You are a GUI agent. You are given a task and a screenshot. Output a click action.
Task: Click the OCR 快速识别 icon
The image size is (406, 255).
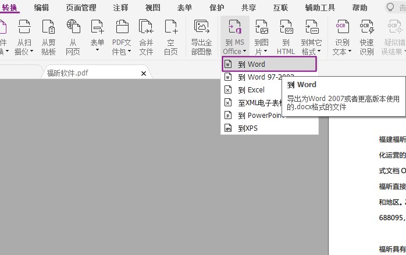click(366, 26)
